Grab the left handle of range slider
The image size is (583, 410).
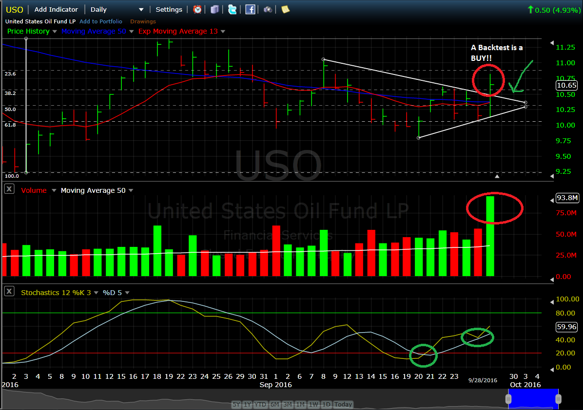pyautogui.click(x=508, y=399)
